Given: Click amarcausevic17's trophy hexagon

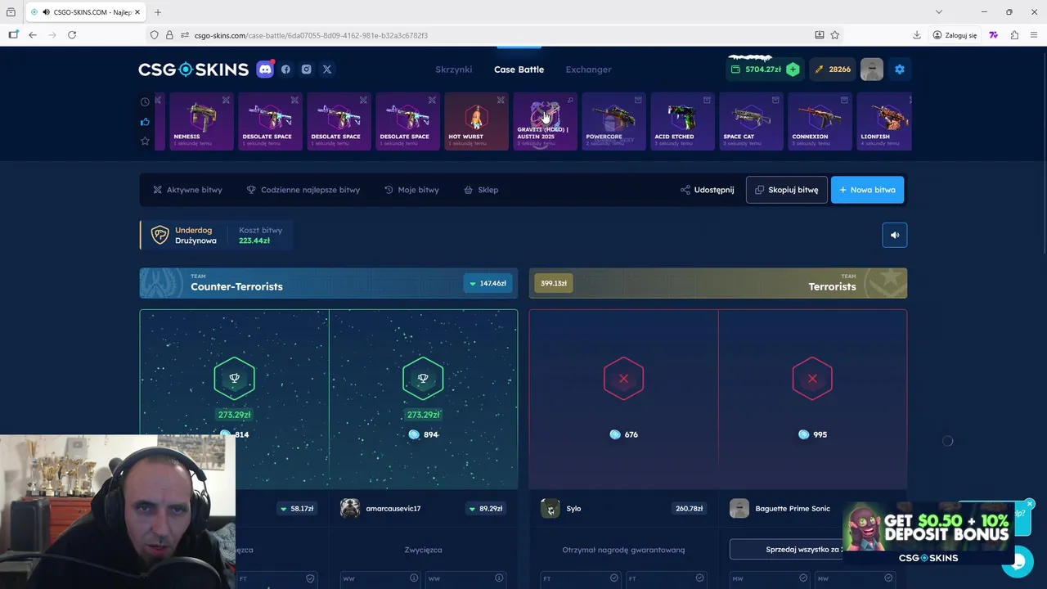Looking at the screenshot, I should tap(423, 378).
